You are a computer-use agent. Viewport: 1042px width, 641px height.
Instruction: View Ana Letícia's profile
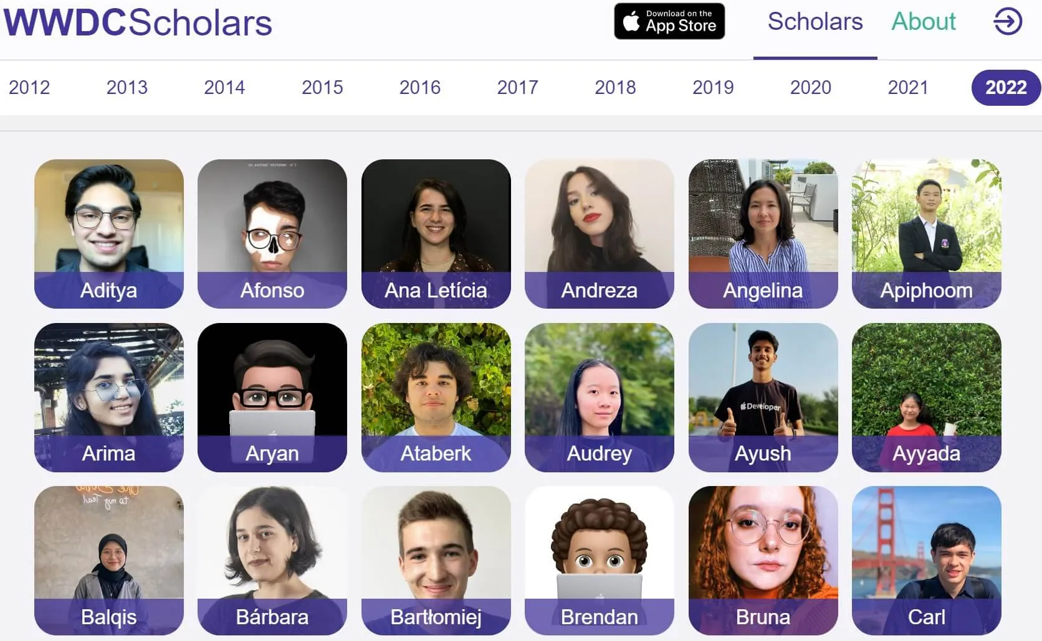[436, 234]
